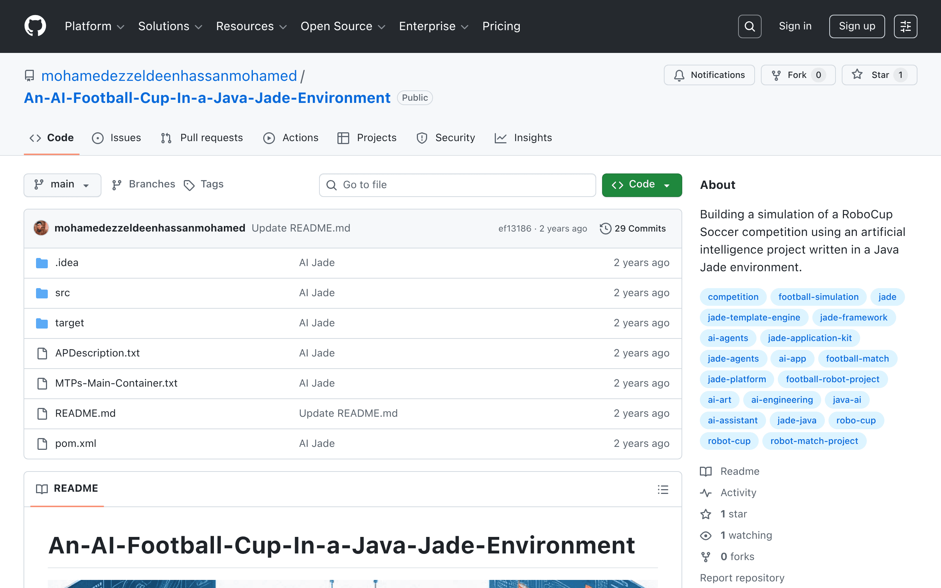
Task: Click the Go to file search field
Action: pos(457,185)
